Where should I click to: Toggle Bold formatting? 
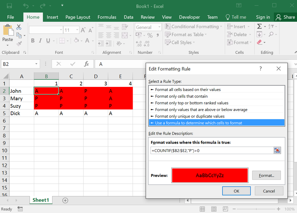33,41
